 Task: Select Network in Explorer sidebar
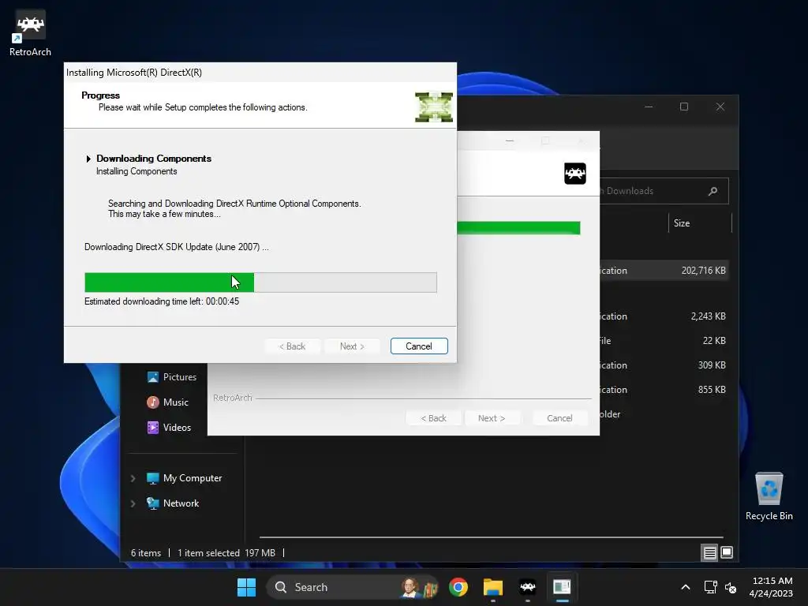[173, 503]
